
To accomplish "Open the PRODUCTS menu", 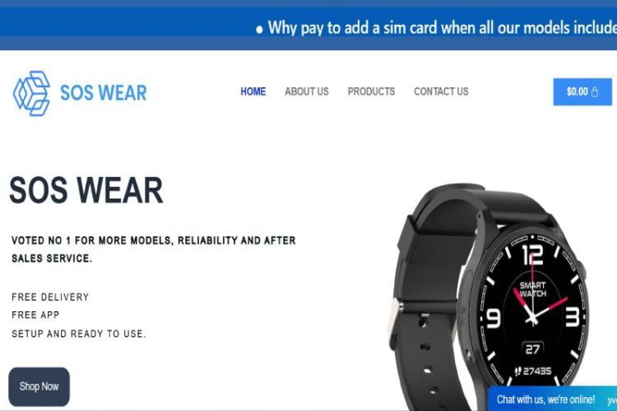I will 371,91.
